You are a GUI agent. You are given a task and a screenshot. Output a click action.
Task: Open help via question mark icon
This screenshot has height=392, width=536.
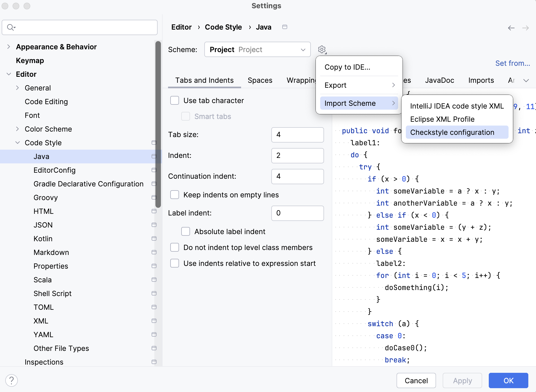(x=11, y=380)
